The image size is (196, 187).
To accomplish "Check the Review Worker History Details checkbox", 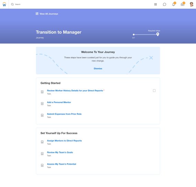I will click(x=154, y=91).
